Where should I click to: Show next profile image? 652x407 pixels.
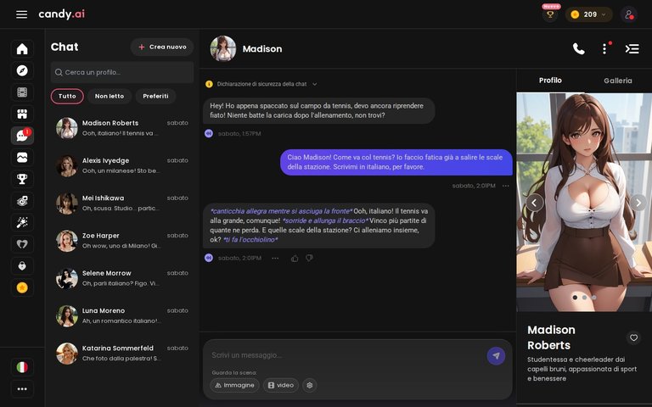[638, 203]
